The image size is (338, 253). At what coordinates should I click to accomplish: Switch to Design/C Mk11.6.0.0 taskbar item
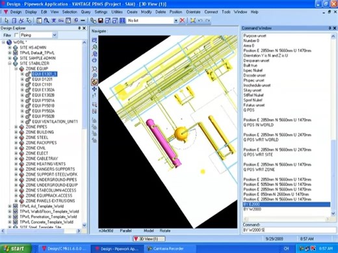coord(64,248)
